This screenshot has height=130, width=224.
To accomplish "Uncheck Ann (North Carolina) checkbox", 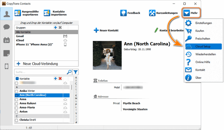I will (16, 95).
